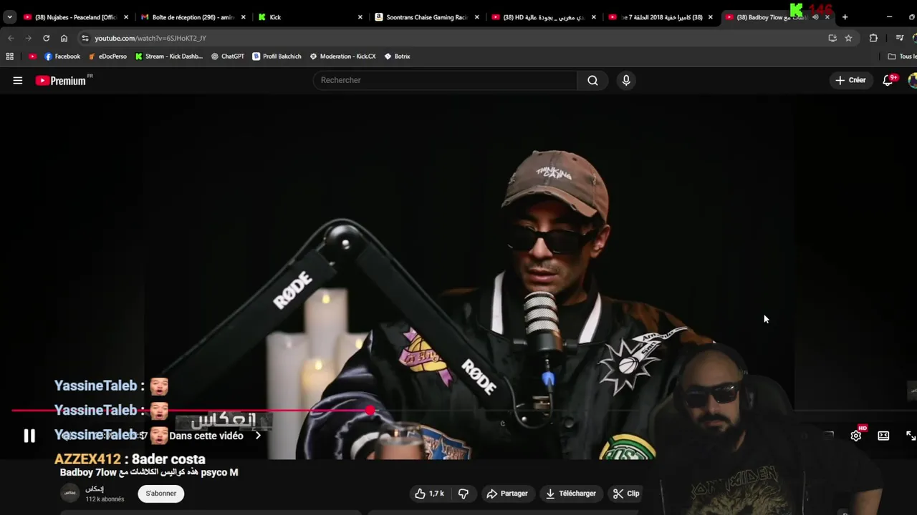
Task: Like the video (1,7 k)
Action: pos(429,494)
